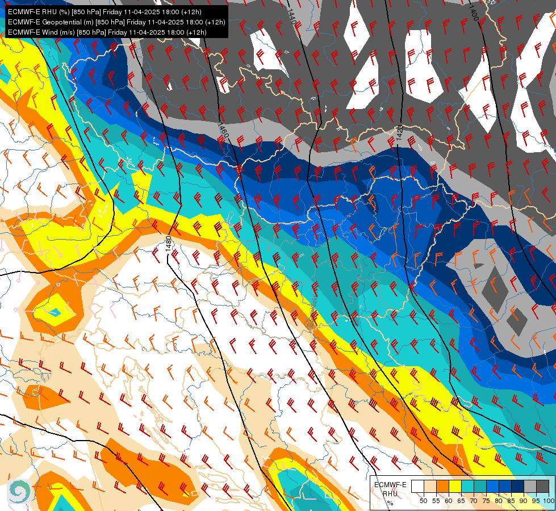Click the legend value 75
The height and width of the screenshot is (511, 556).
[486, 501]
